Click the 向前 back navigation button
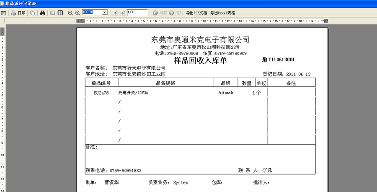 [160, 13]
